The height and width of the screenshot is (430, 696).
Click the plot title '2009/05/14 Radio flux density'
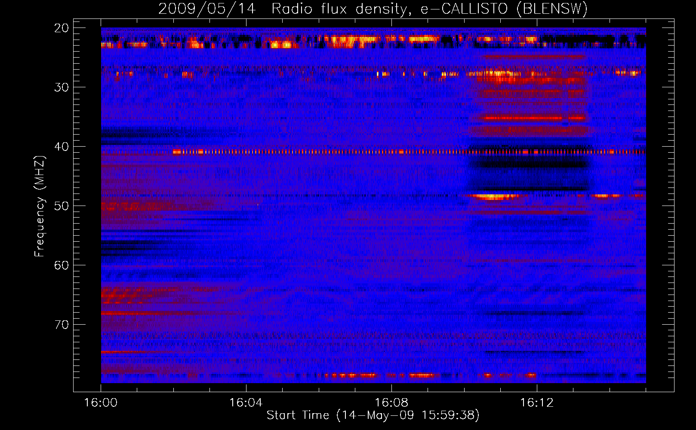pyautogui.click(x=373, y=9)
